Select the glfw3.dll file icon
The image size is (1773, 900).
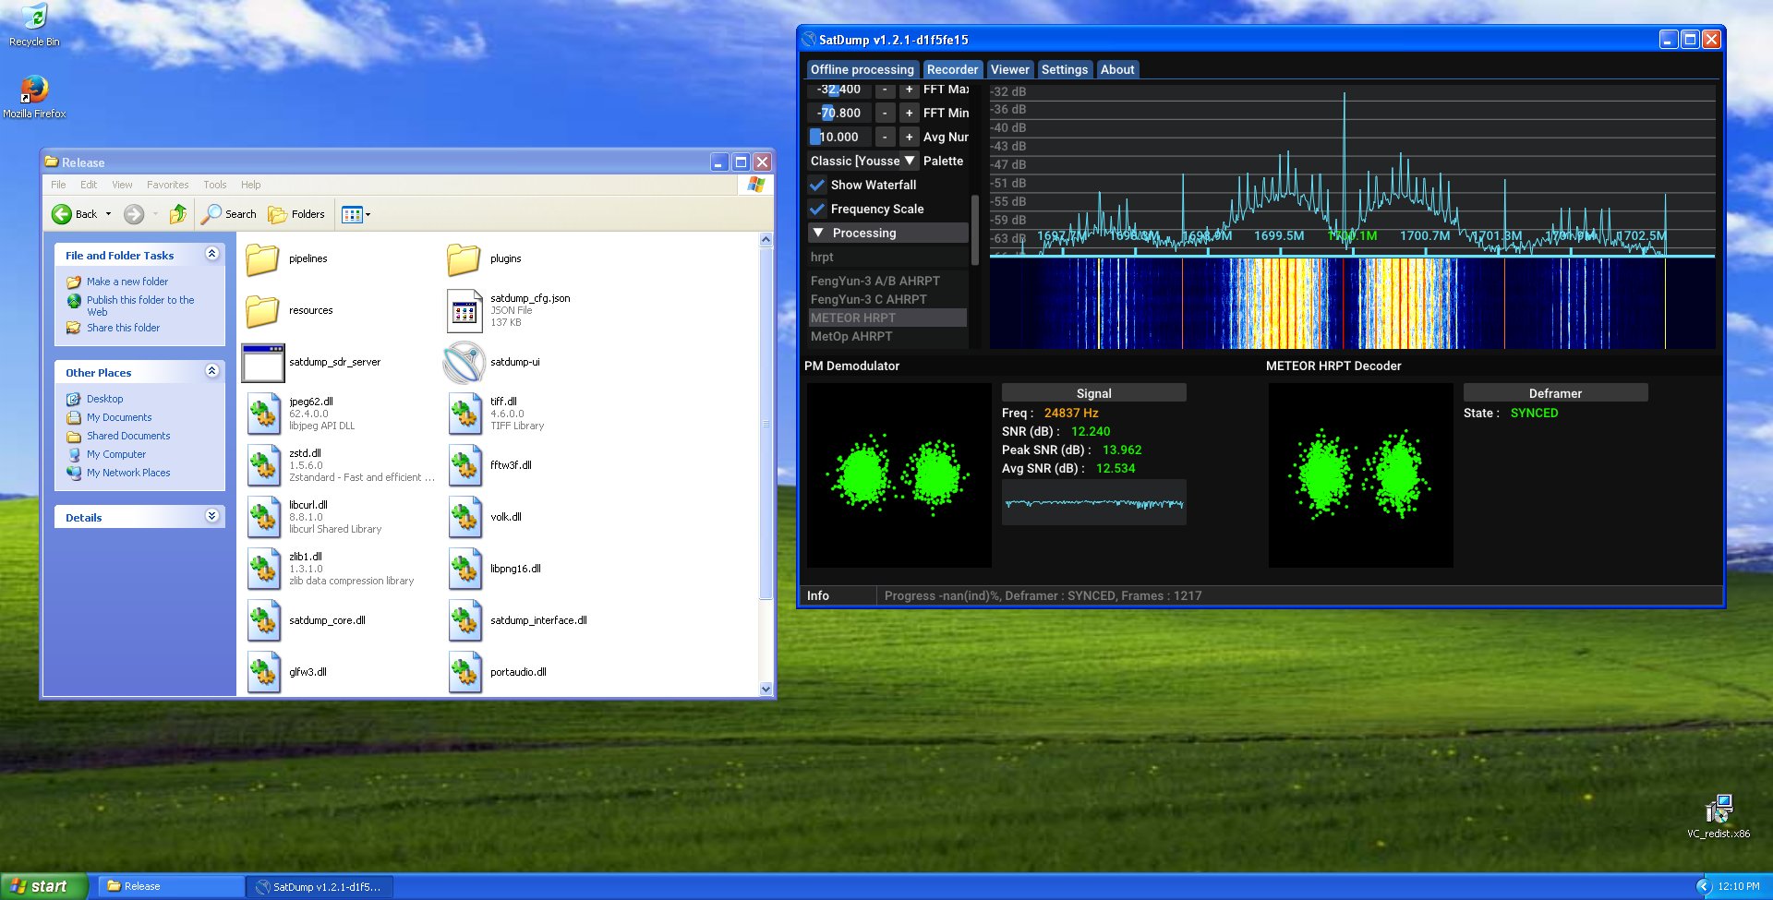263,673
